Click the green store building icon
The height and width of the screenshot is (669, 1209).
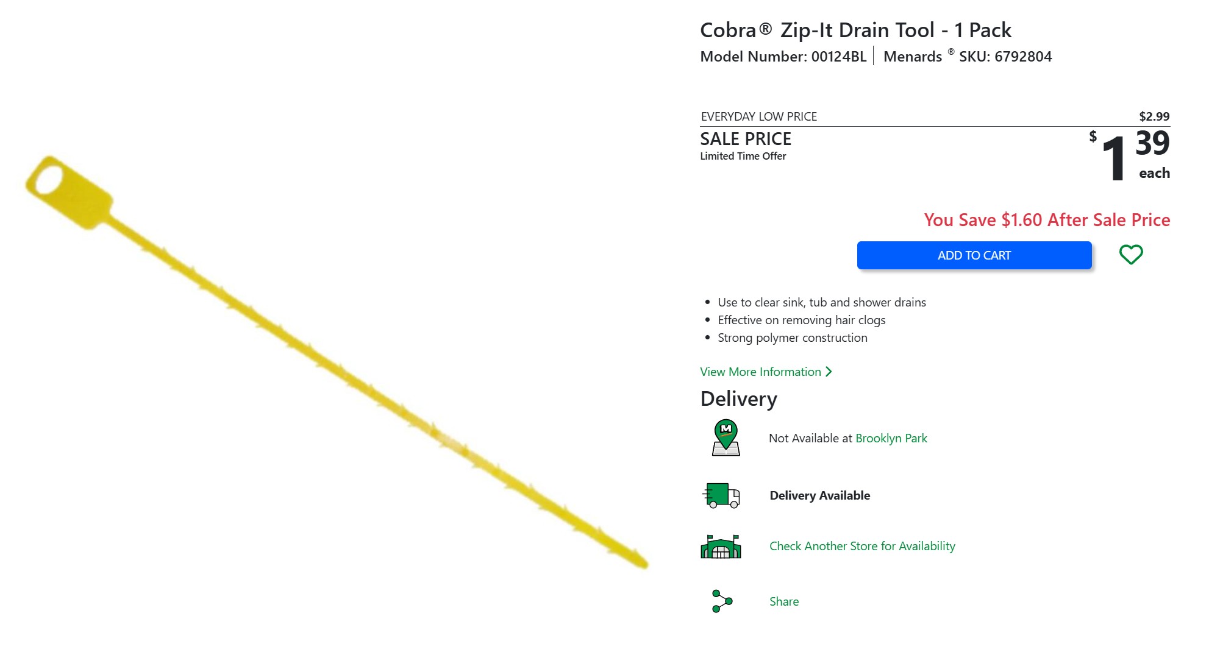click(721, 547)
